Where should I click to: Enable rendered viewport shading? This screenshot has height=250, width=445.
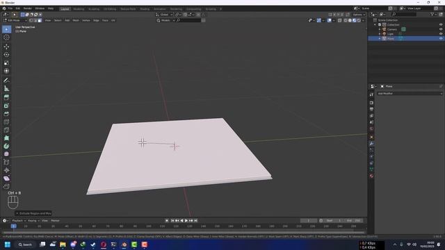[359, 20]
